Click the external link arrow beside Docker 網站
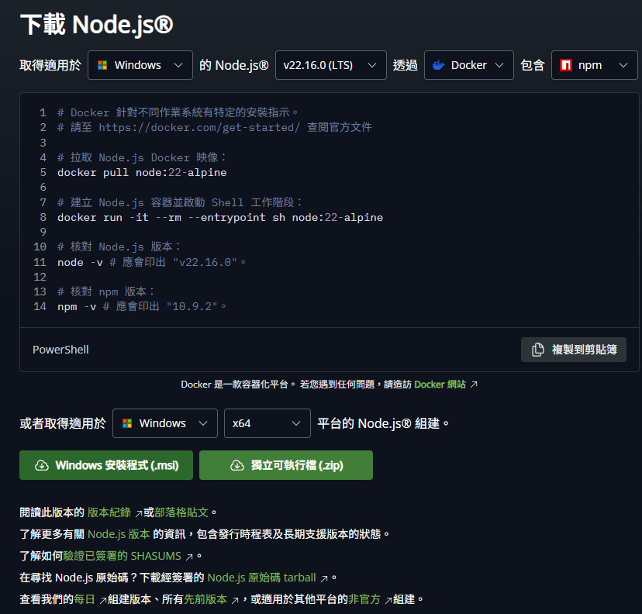The width and height of the screenshot is (642, 614). tap(471, 384)
